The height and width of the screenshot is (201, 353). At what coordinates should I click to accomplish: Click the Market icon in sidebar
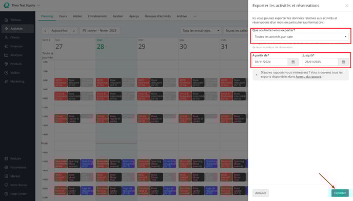[6, 176]
